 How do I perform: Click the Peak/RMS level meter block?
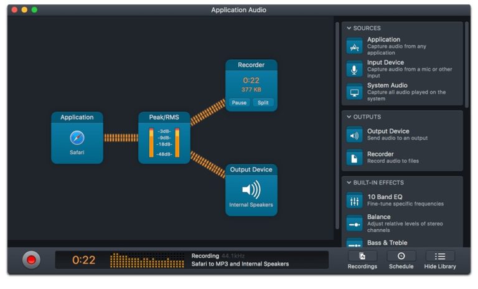pos(164,138)
